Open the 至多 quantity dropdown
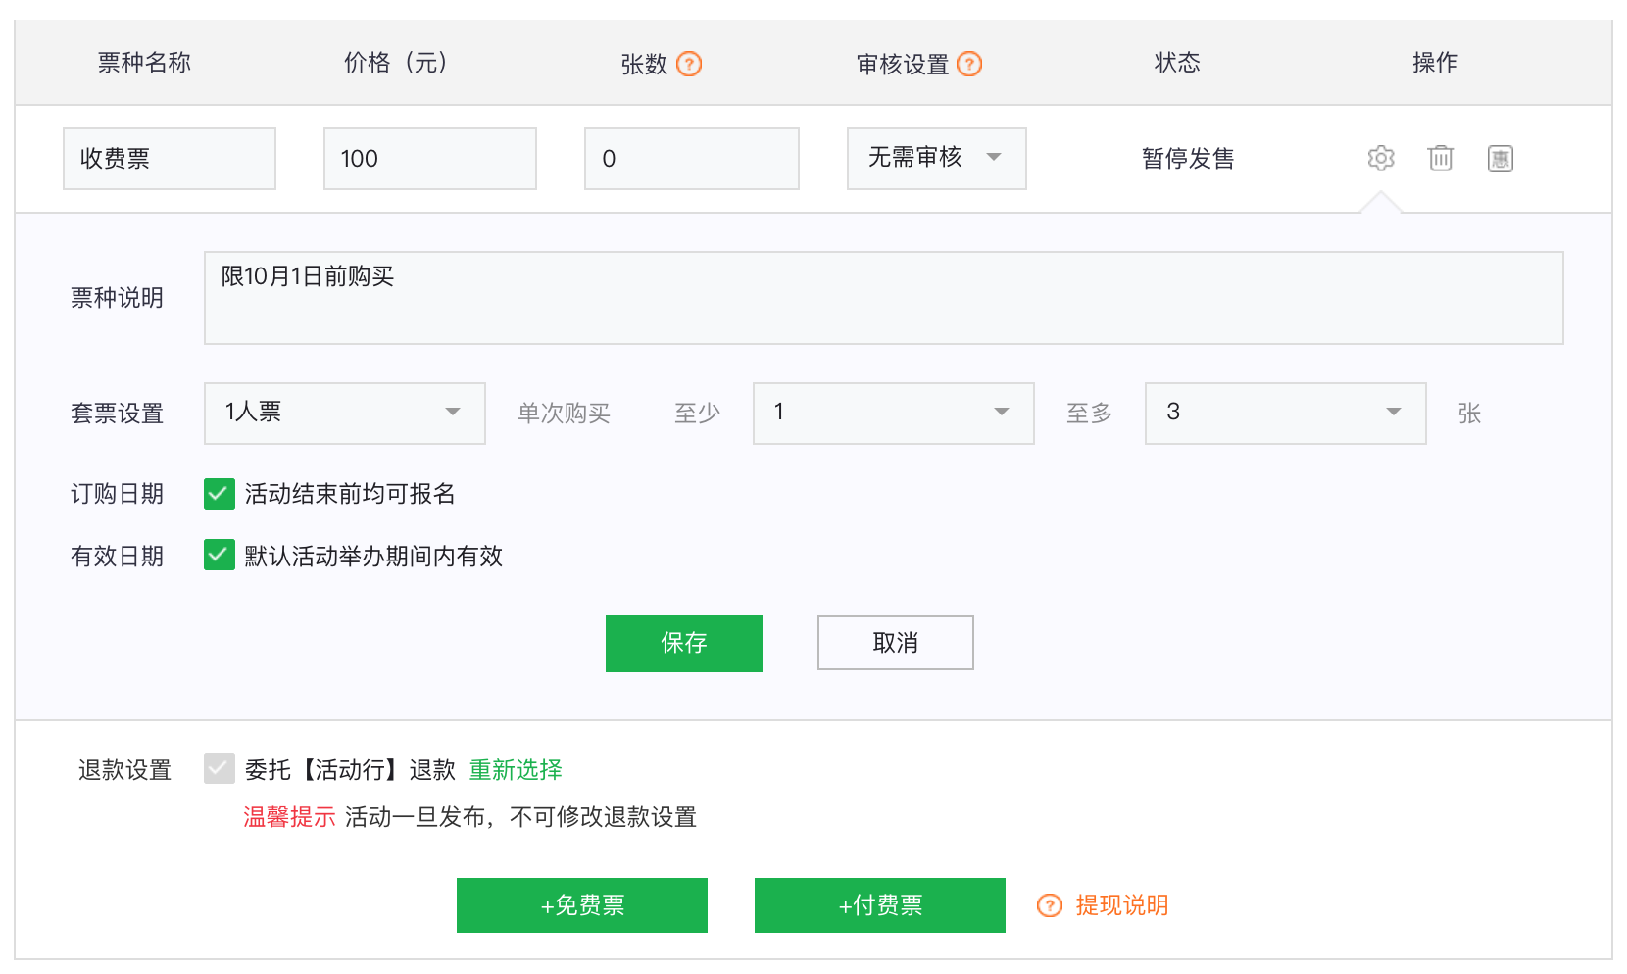 (x=1284, y=413)
